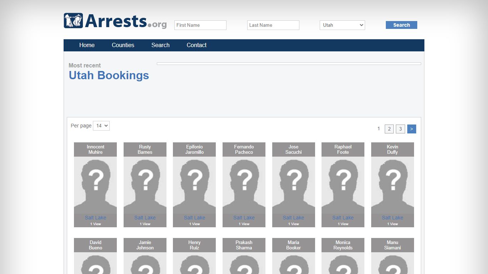The height and width of the screenshot is (274, 488).
Task: Focus the First Name search field
Action: pos(200,25)
